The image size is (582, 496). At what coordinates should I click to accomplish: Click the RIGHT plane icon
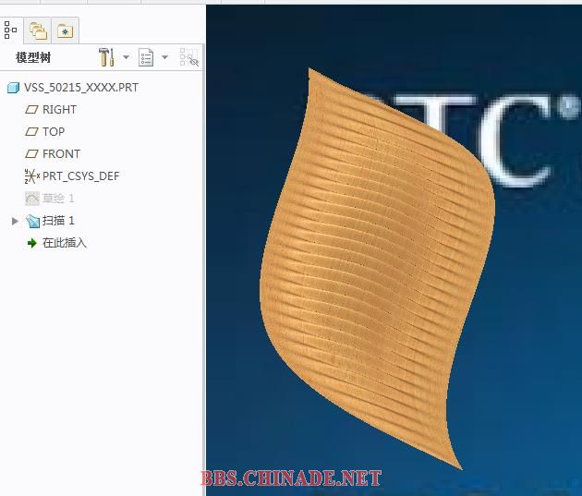(x=31, y=110)
